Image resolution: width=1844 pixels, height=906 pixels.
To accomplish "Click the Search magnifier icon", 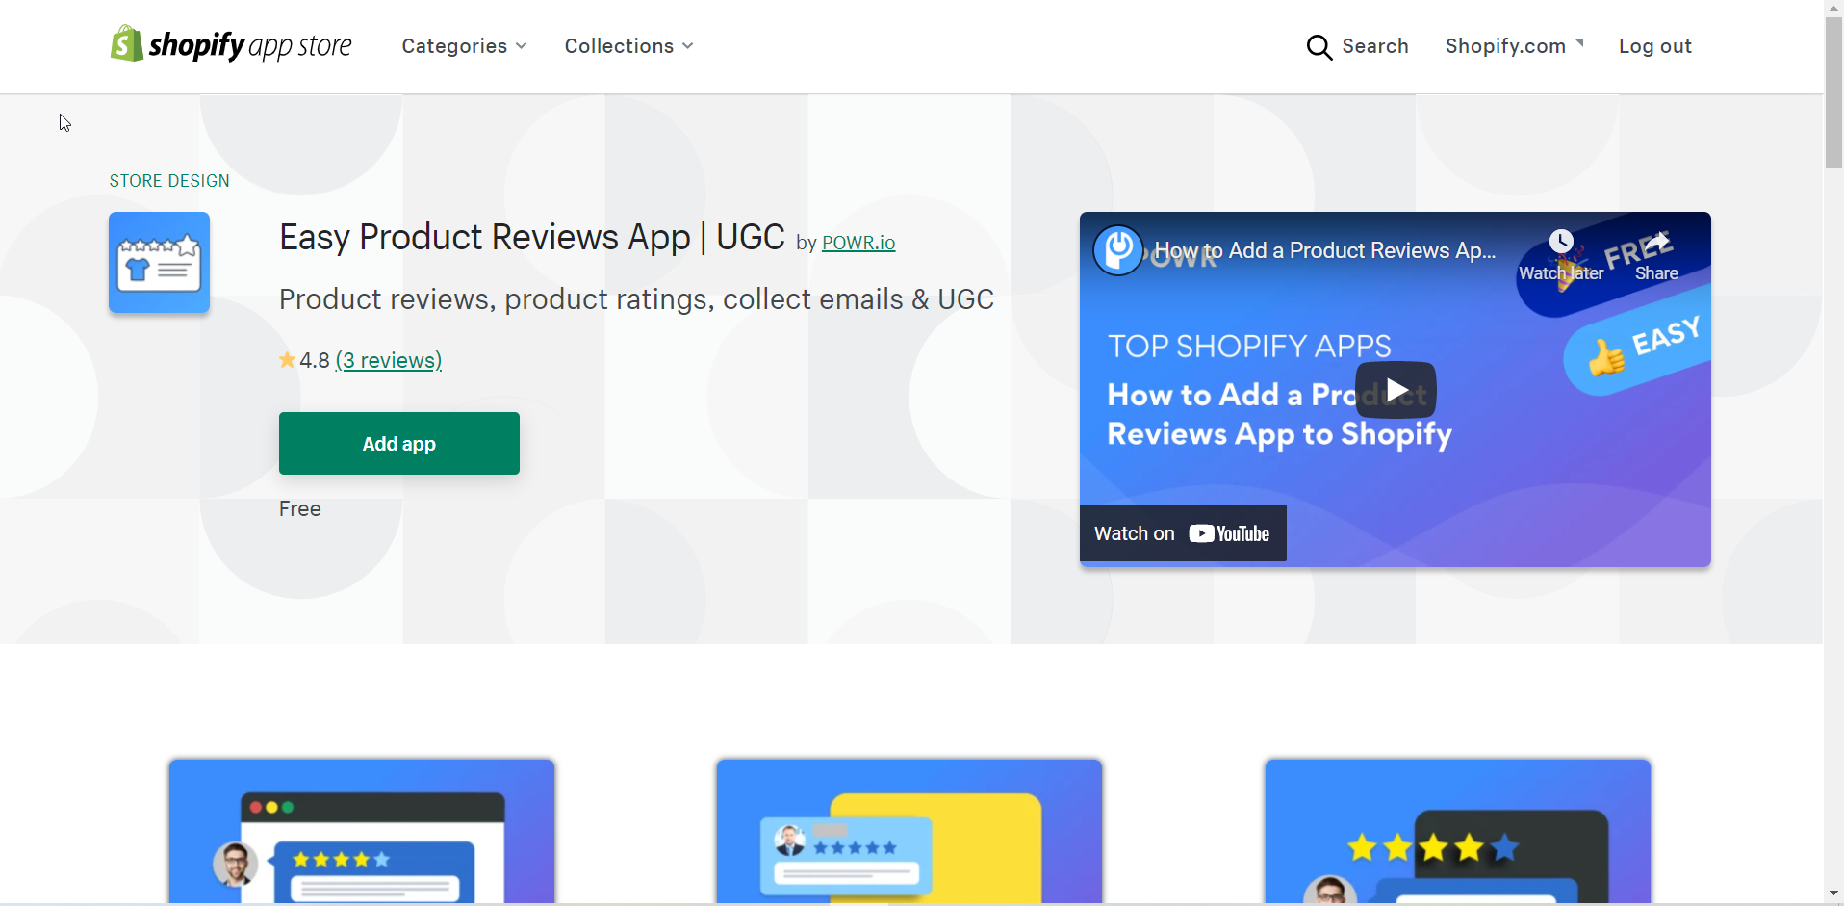I will pyautogui.click(x=1319, y=47).
